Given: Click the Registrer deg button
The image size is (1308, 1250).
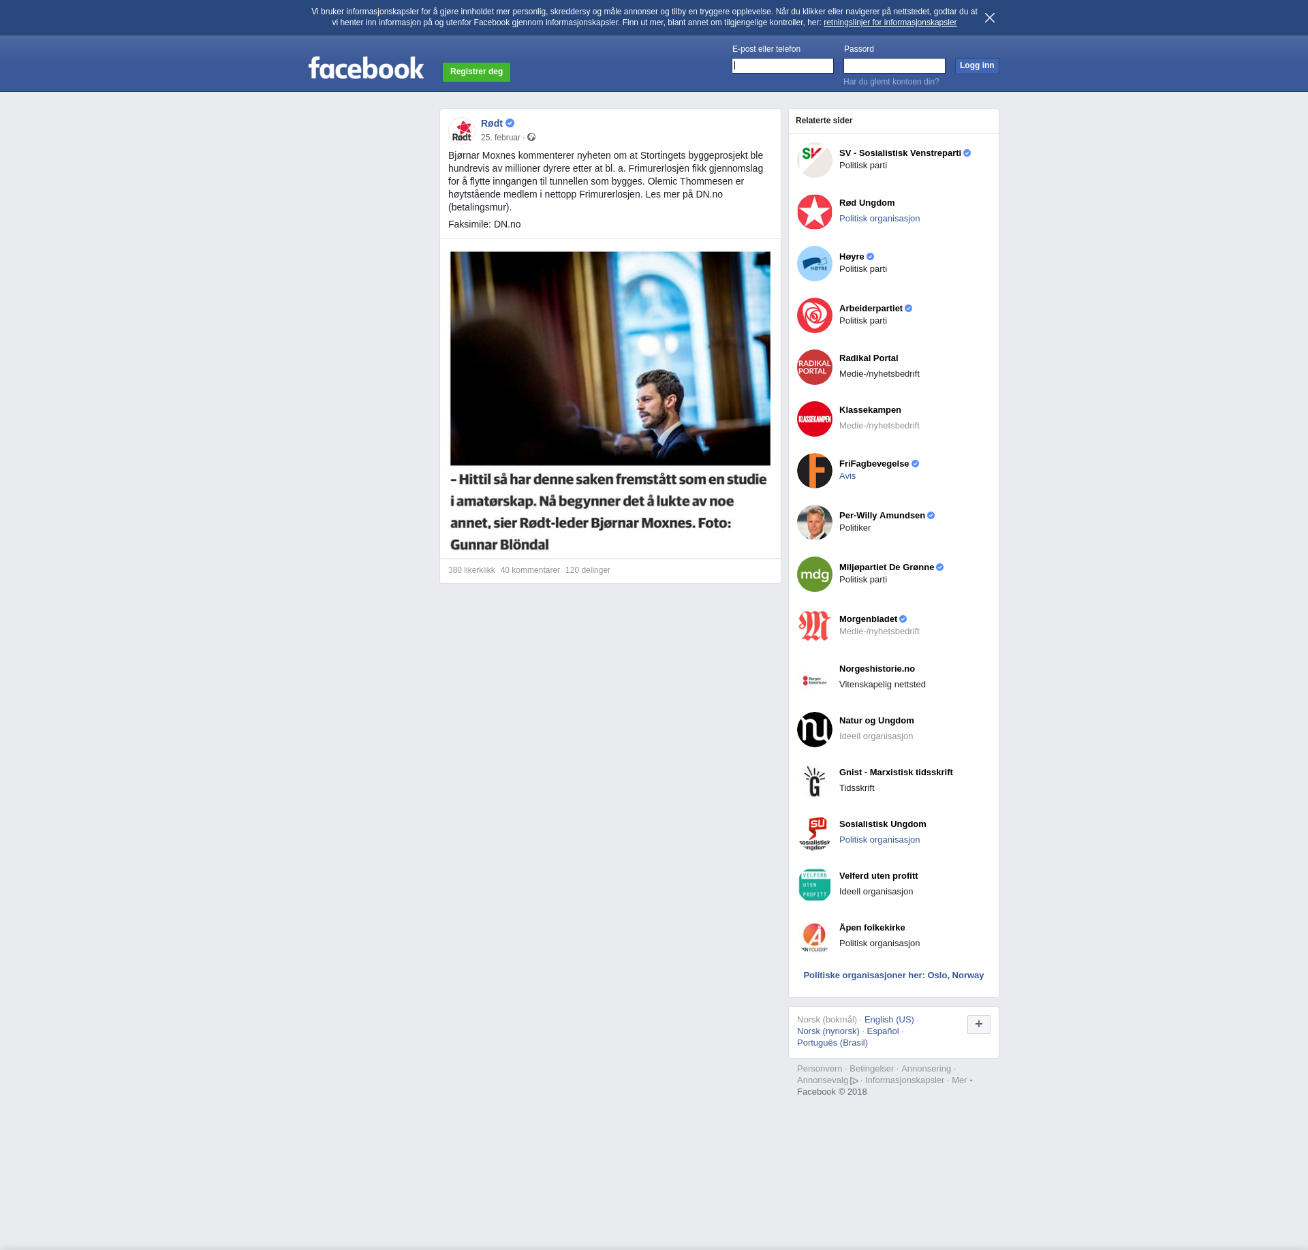Looking at the screenshot, I should [x=476, y=72].
